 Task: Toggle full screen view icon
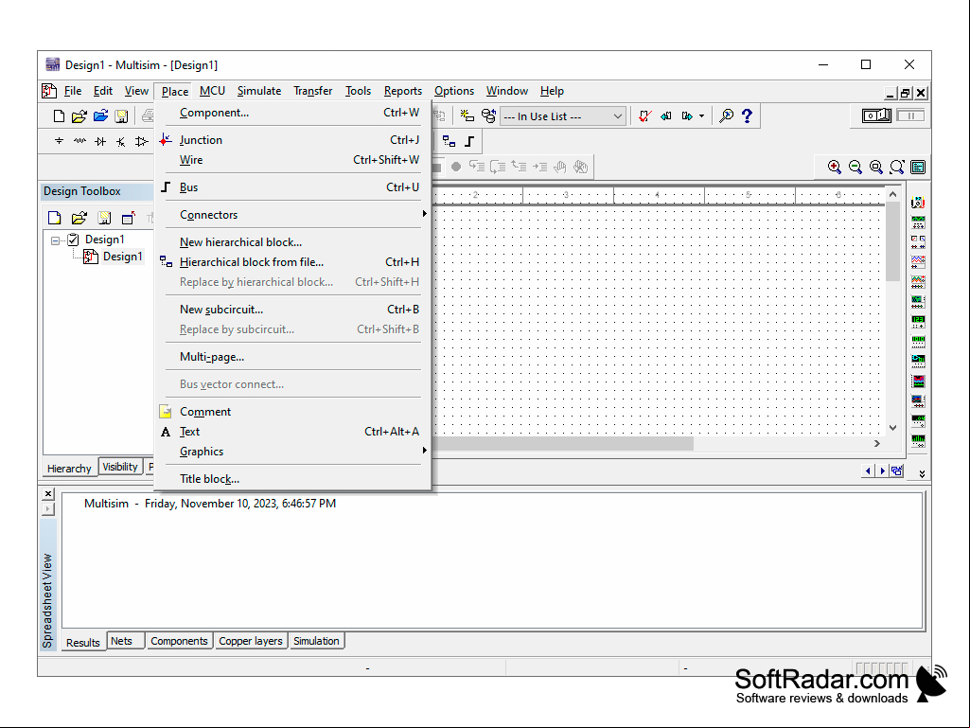918,167
